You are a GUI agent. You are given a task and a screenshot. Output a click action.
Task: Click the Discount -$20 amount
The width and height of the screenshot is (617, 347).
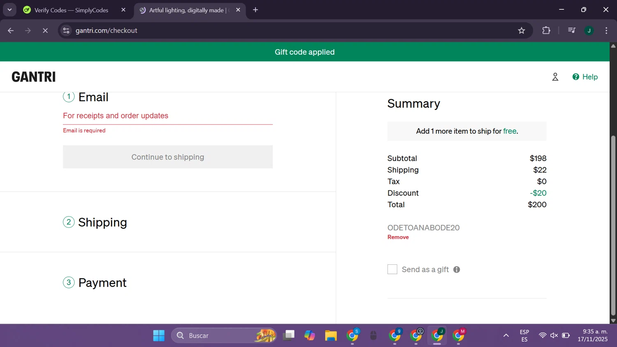click(538, 193)
